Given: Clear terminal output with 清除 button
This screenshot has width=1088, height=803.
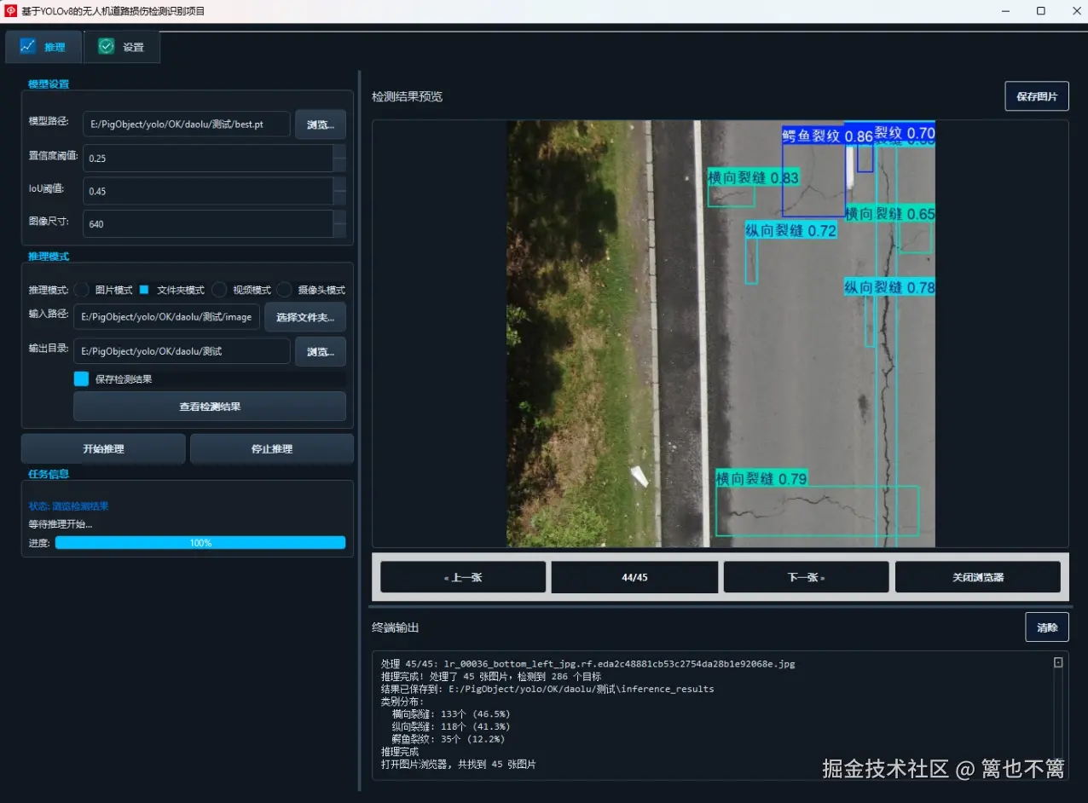Looking at the screenshot, I should tap(1047, 627).
